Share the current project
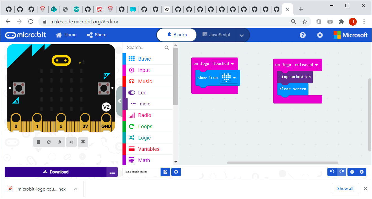This screenshot has height=199, width=372. (x=96, y=35)
